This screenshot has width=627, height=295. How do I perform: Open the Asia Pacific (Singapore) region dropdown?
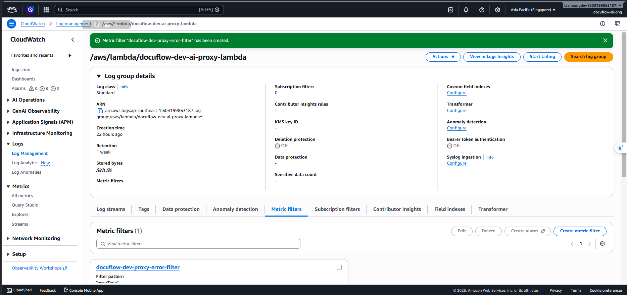(x=533, y=10)
